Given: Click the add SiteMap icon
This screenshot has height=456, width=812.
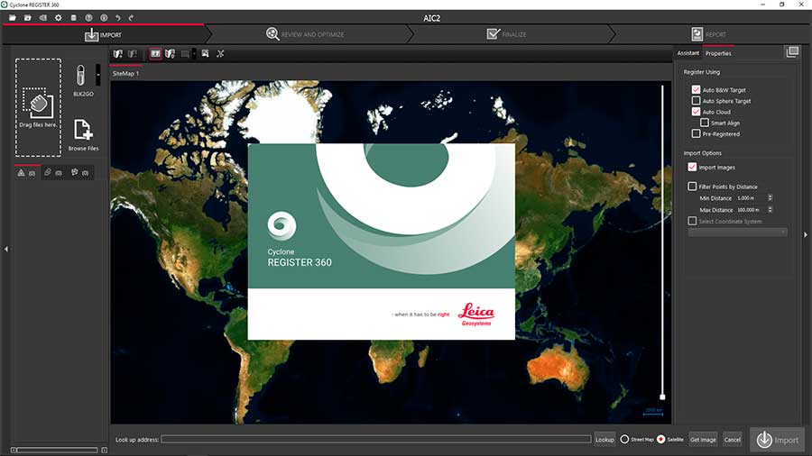Looking at the screenshot, I should (x=118, y=54).
